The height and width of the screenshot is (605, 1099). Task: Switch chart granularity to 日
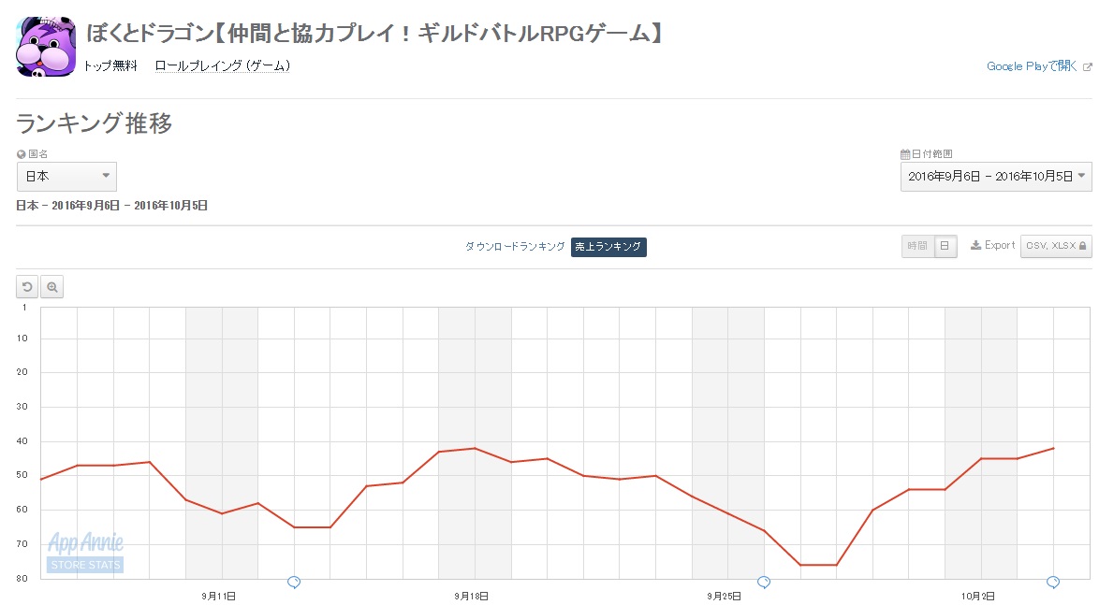point(945,246)
